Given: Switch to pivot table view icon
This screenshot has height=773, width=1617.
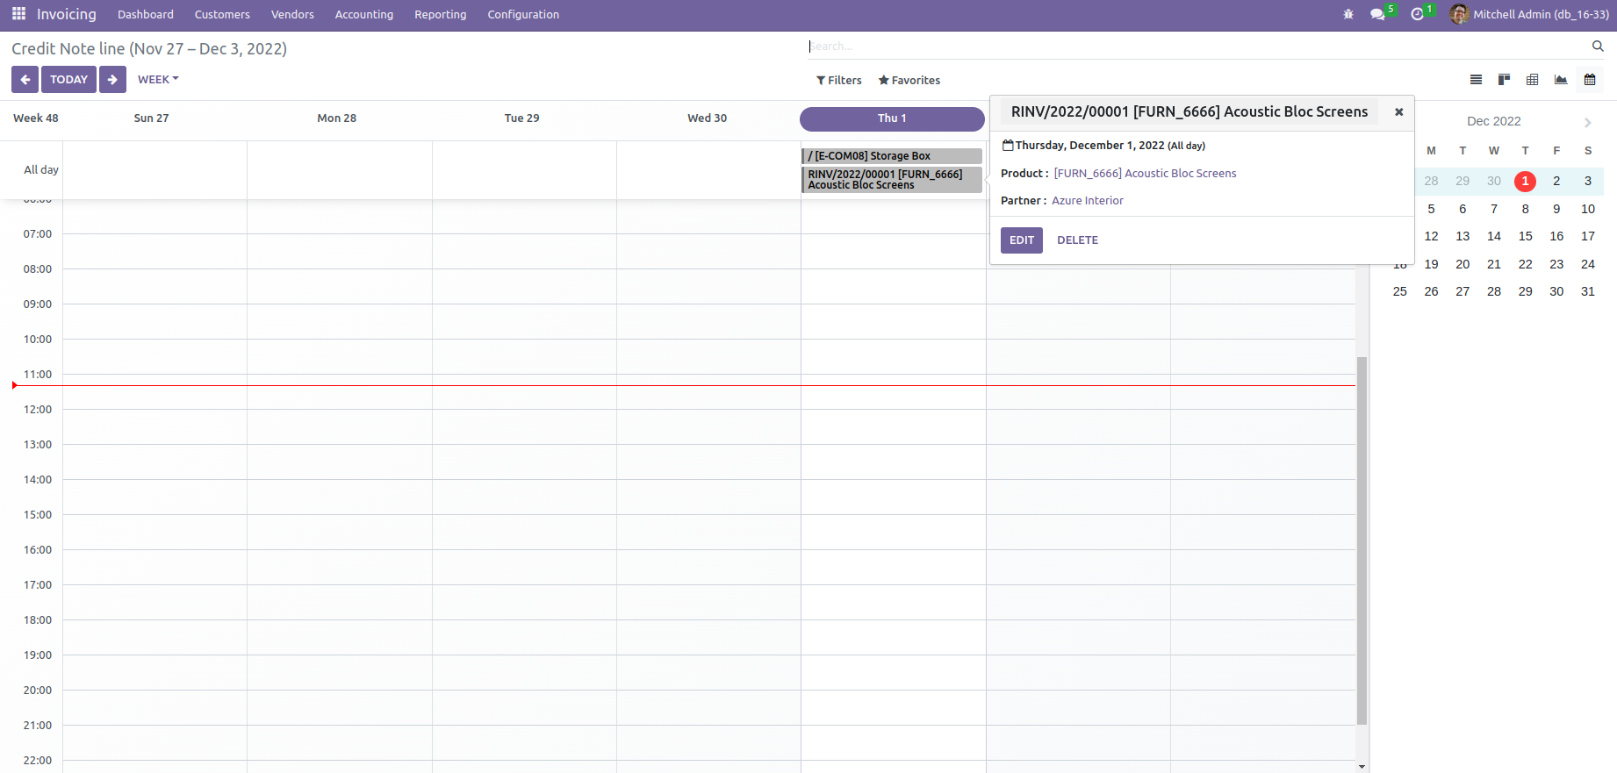Looking at the screenshot, I should pyautogui.click(x=1533, y=80).
